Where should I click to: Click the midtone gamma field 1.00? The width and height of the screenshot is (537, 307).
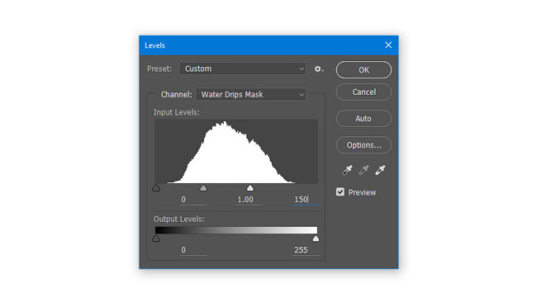249,200
